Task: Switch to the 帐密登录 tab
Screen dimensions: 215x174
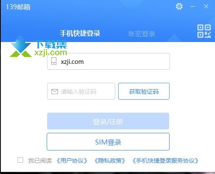Action: click(x=142, y=34)
